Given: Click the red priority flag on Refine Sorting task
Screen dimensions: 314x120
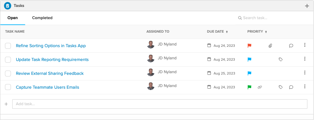Looking at the screenshot, I should [249, 46].
